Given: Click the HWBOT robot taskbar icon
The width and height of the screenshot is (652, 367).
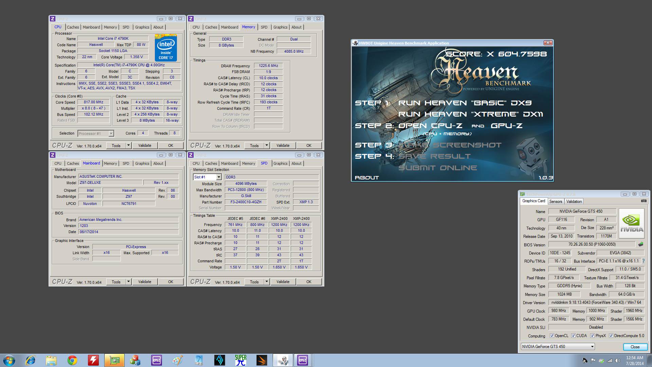Looking at the screenshot, I should 283,360.
